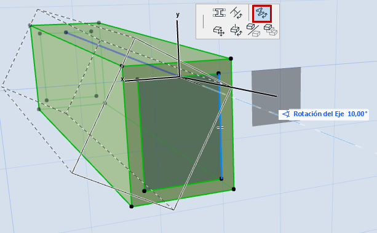Viewport: 377px width, 233px height.
Task: Click the Multiply stacked boxes icon
Action: 271,30
